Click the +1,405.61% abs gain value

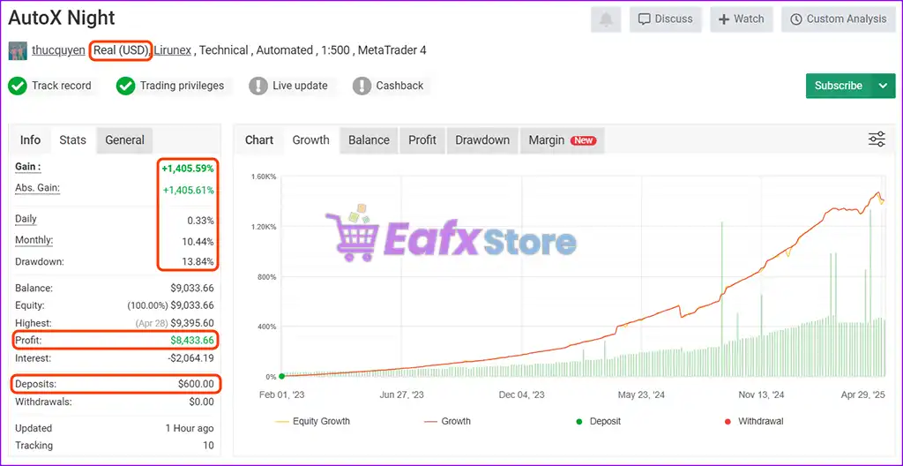[x=188, y=190]
